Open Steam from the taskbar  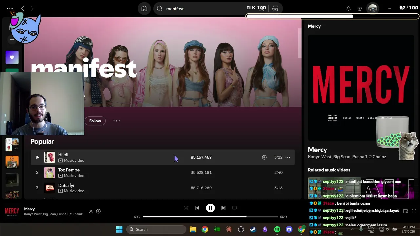(253, 229)
